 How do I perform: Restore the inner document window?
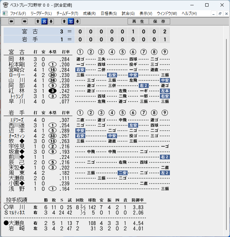tap(220, 14)
